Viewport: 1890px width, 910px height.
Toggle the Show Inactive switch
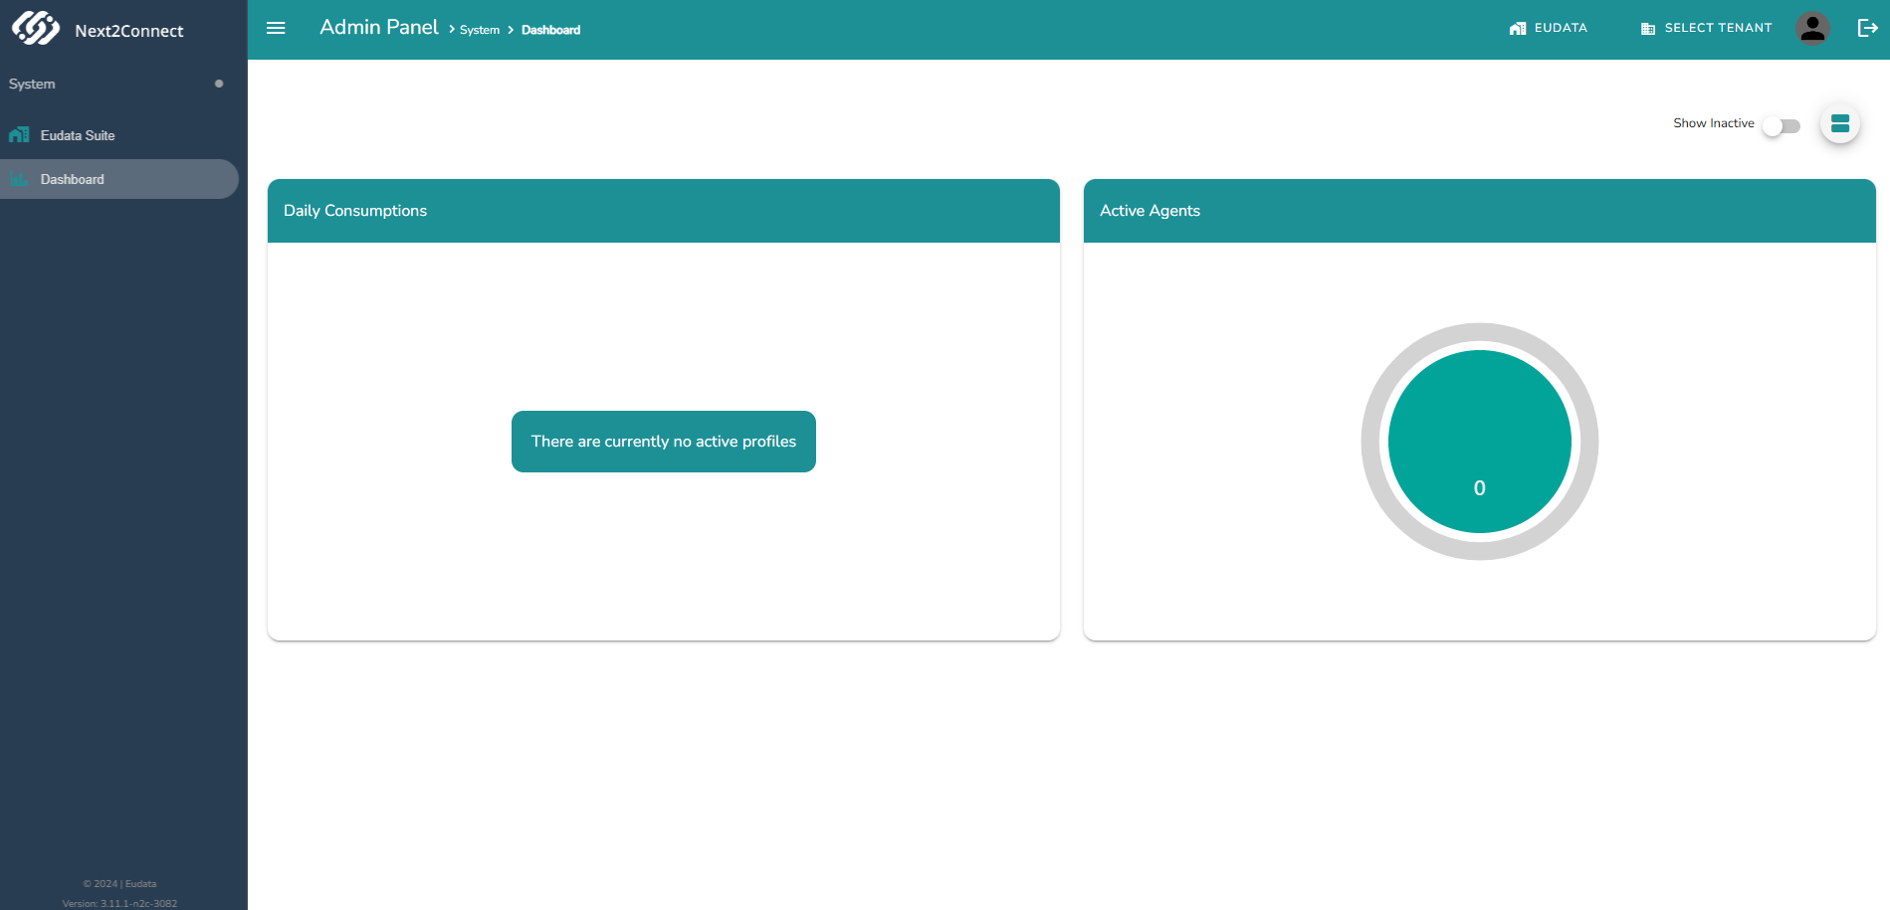pyautogui.click(x=1782, y=126)
